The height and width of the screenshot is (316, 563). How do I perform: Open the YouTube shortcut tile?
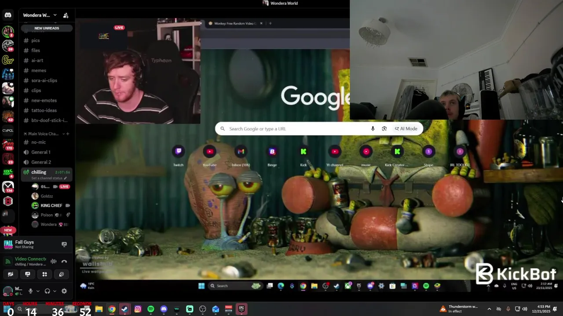click(x=210, y=152)
